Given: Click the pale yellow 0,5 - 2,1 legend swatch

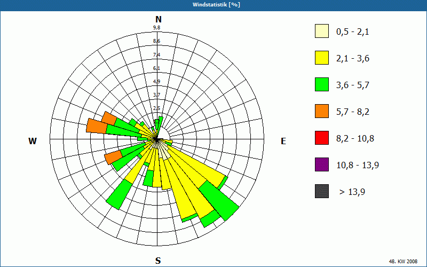Looking at the screenshot, I should (322, 31).
